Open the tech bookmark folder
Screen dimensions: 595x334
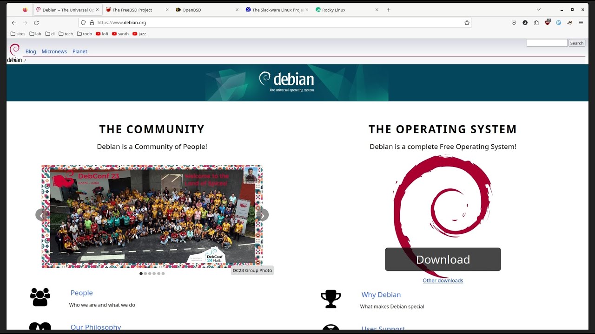pyautogui.click(x=66, y=34)
